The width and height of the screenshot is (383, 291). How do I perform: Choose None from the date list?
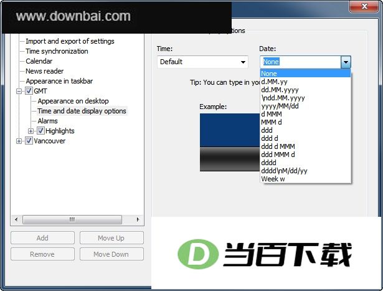point(306,74)
